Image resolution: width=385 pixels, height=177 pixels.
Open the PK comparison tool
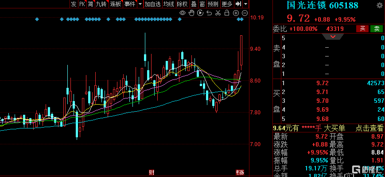[82, 4]
